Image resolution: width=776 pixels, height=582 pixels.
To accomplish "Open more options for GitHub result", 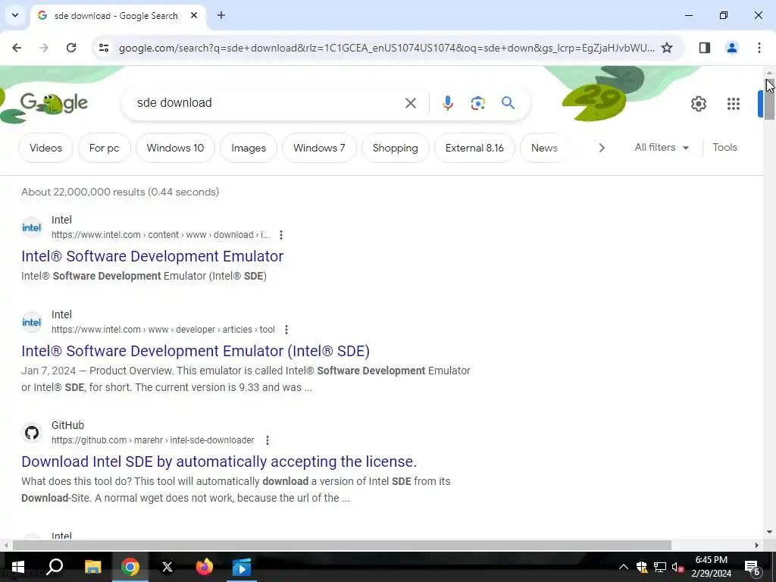I will coord(268,440).
